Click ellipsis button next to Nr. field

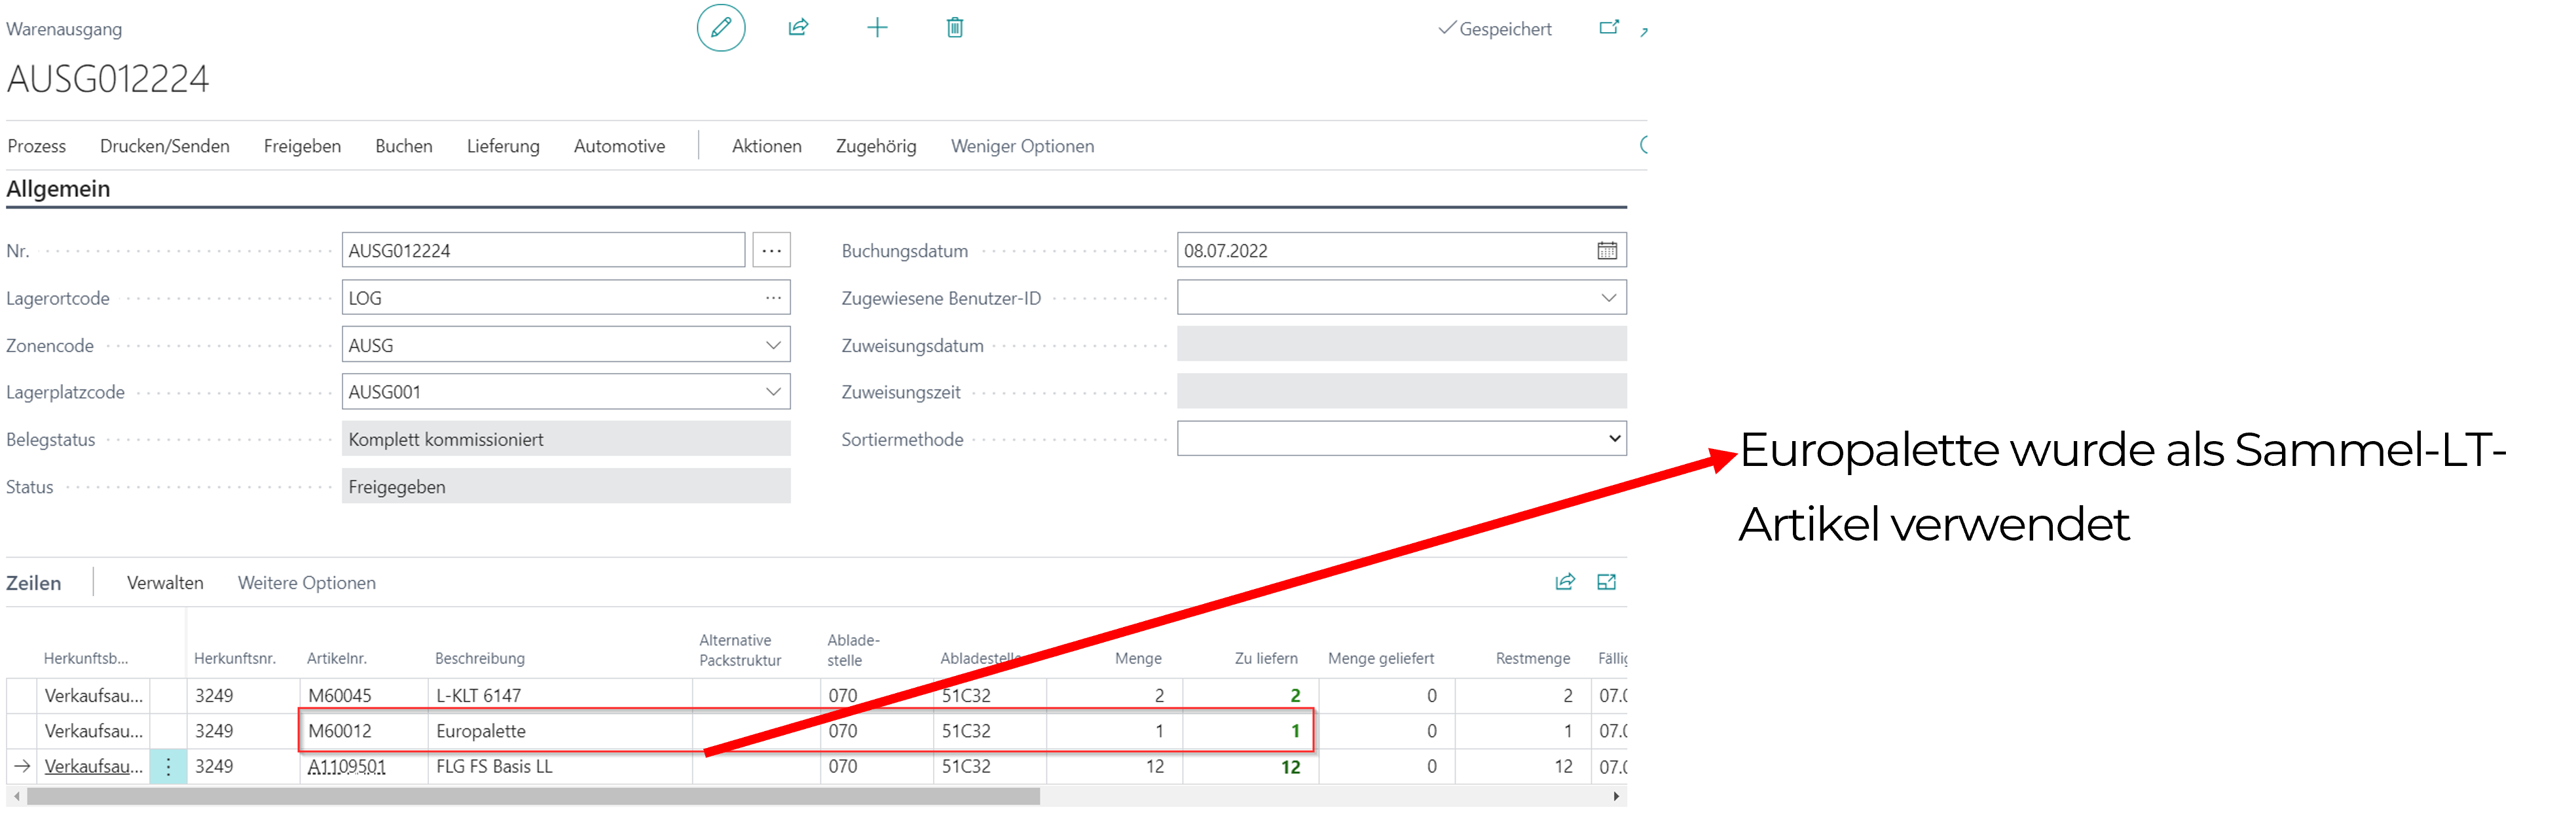pos(771,251)
